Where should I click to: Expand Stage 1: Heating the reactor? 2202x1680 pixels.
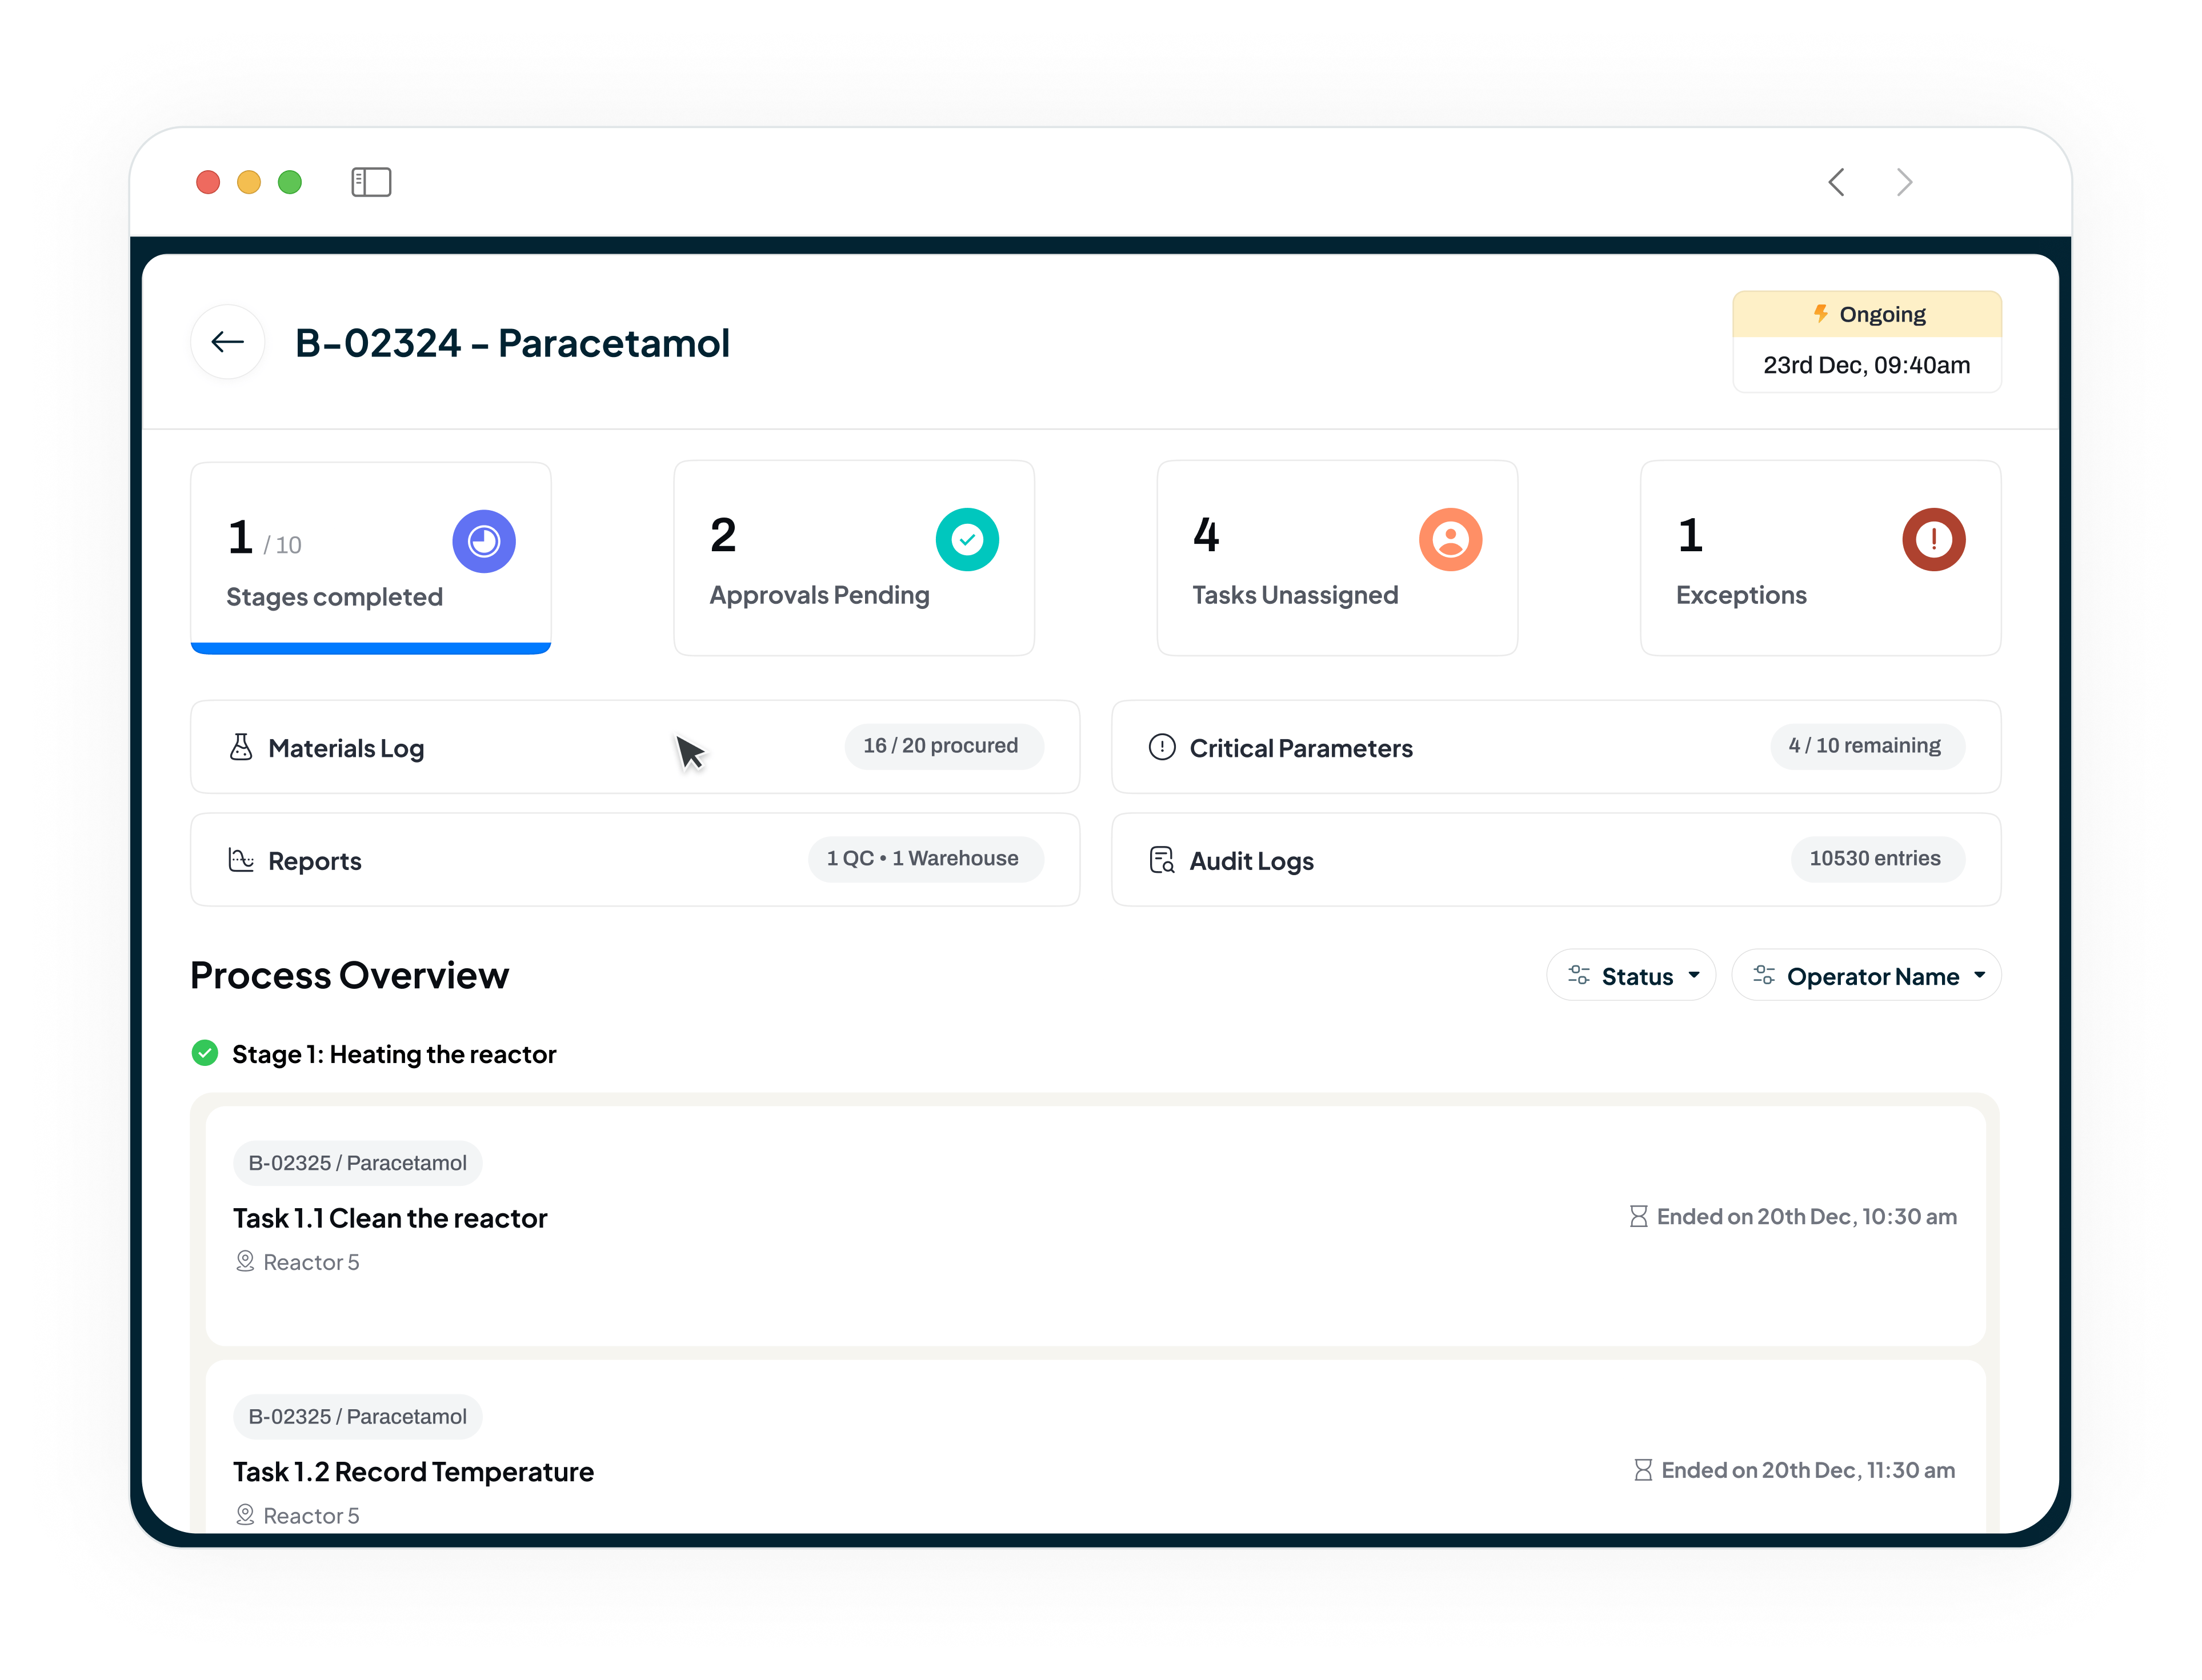point(394,1053)
